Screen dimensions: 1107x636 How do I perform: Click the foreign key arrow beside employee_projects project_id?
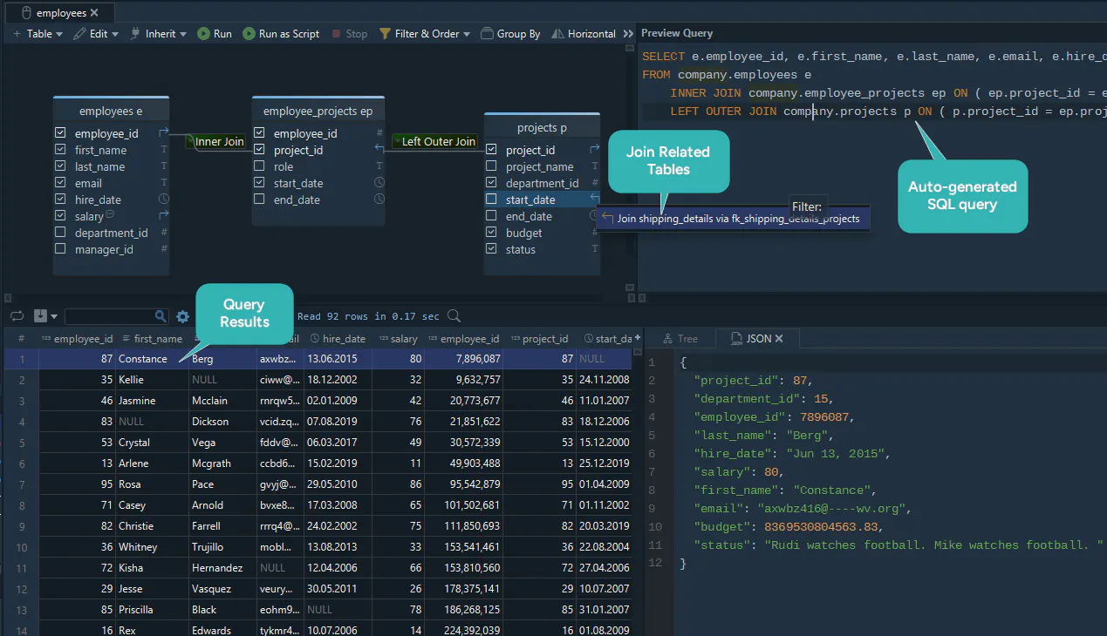click(379, 150)
